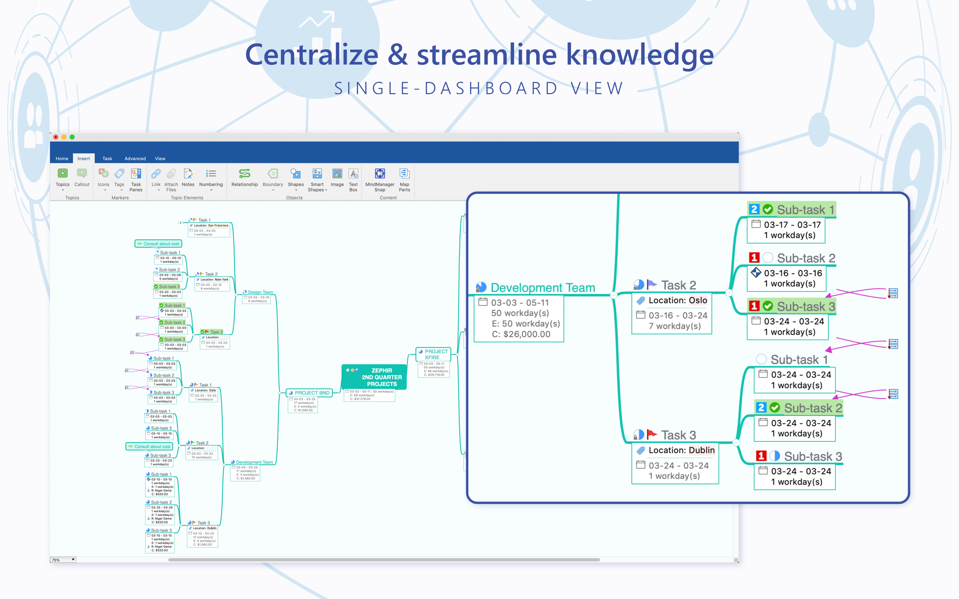Click the Boundary icon in Objects group
The image size is (959, 599).
[273, 173]
